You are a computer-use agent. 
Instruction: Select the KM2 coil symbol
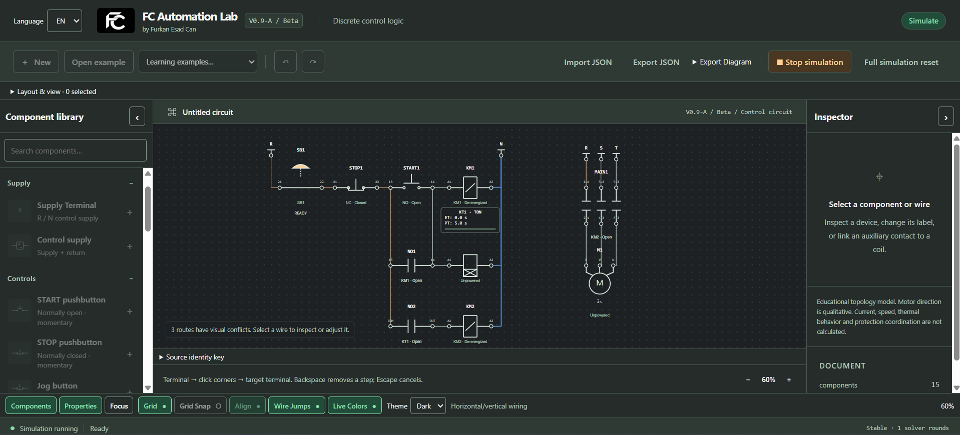[x=470, y=326]
